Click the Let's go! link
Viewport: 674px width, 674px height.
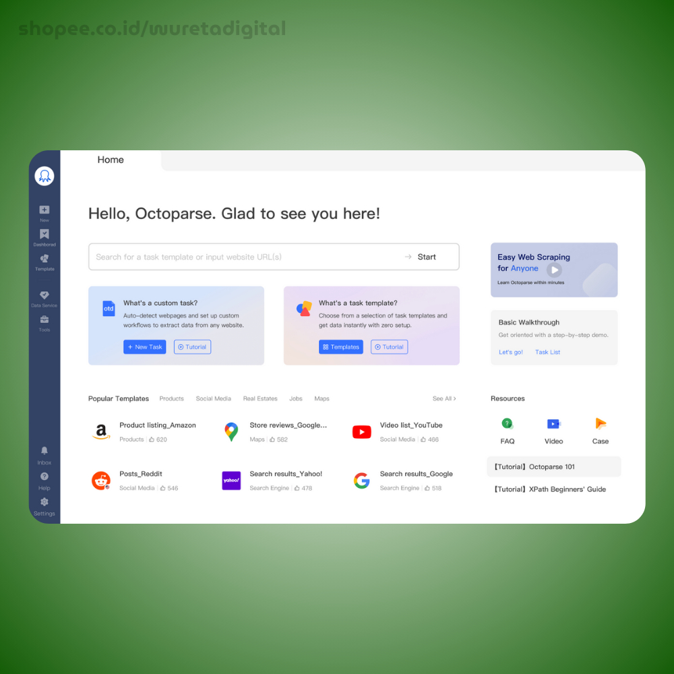tap(510, 352)
